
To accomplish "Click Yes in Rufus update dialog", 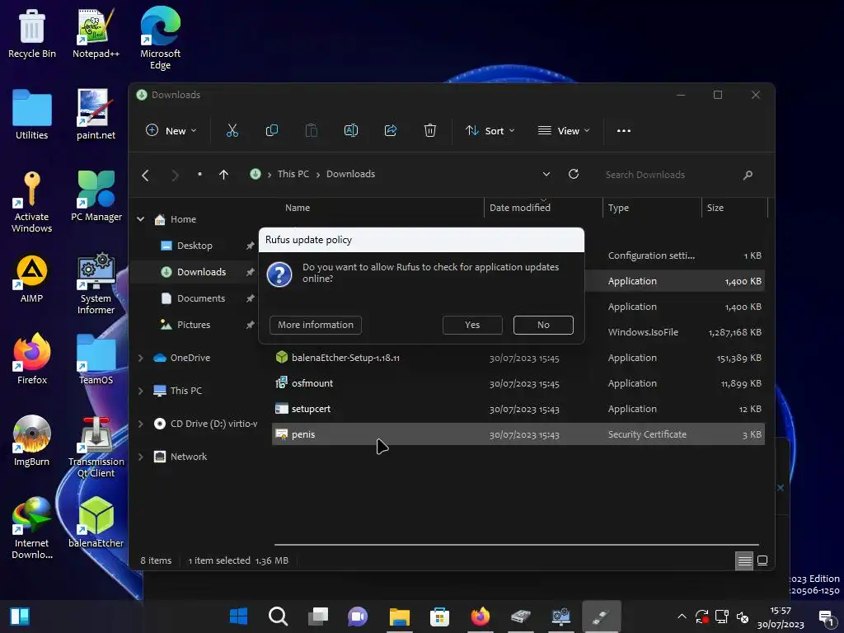I will point(472,325).
